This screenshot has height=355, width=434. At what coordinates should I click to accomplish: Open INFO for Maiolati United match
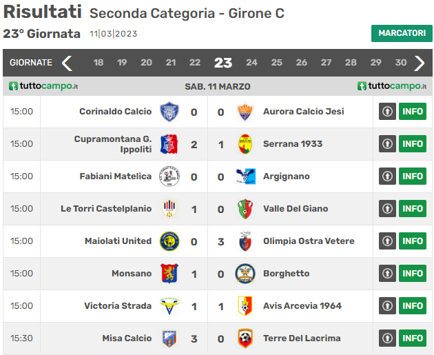coord(413,241)
